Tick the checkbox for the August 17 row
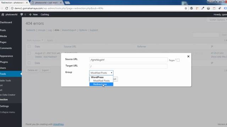The image size is (227, 127). (x=29, y=53)
